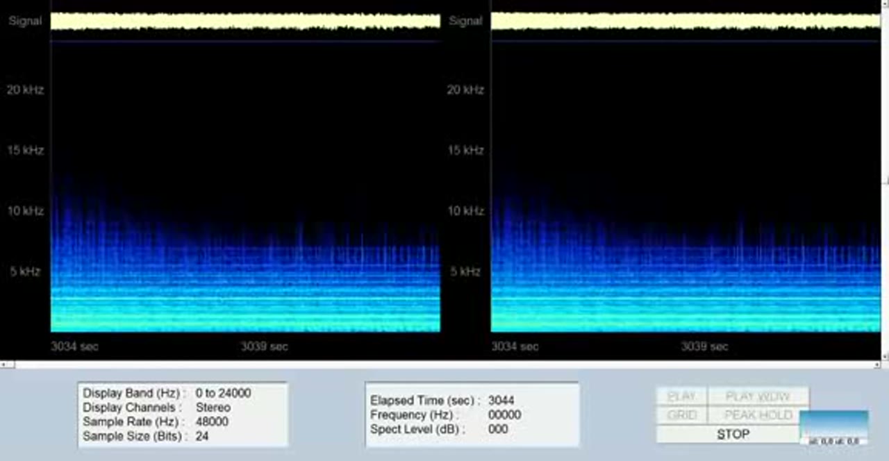This screenshot has width=889, height=461.
Task: Click the STOP button
Action: pyautogui.click(x=733, y=434)
